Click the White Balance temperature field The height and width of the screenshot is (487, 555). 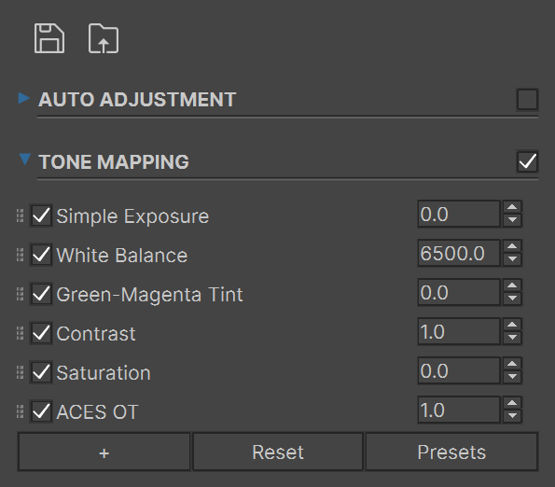click(x=459, y=254)
